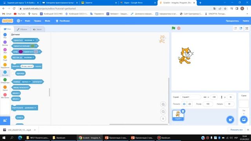Switch to the Образи costumes tab
Screen dimensions: 251x141
22,29
